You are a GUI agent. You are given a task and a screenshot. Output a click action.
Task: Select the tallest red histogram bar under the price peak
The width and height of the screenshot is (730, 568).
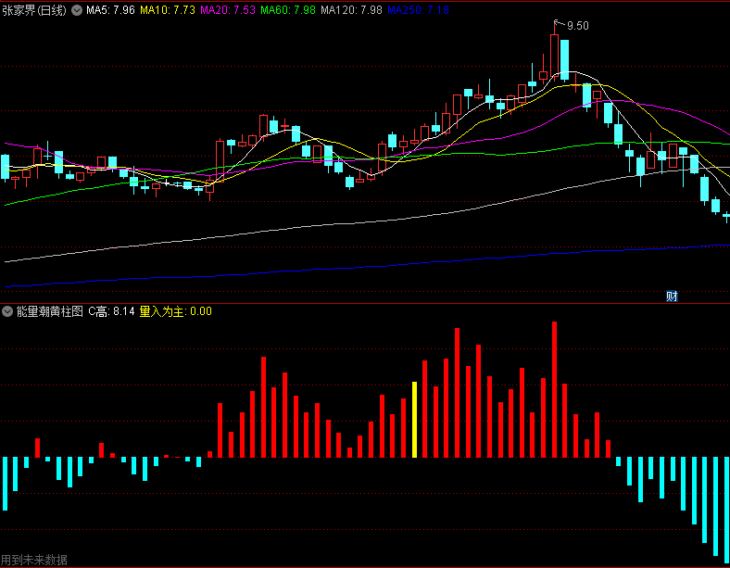(554, 390)
